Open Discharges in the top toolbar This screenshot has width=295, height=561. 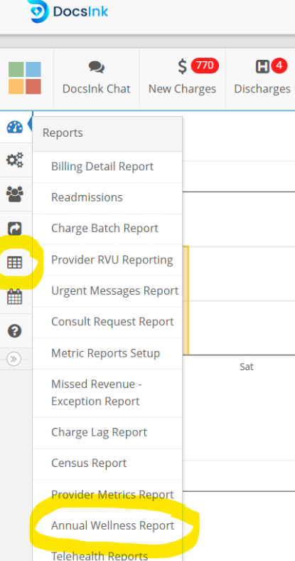click(262, 78)
